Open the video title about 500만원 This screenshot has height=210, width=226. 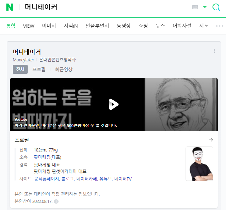tap(66, 126)
